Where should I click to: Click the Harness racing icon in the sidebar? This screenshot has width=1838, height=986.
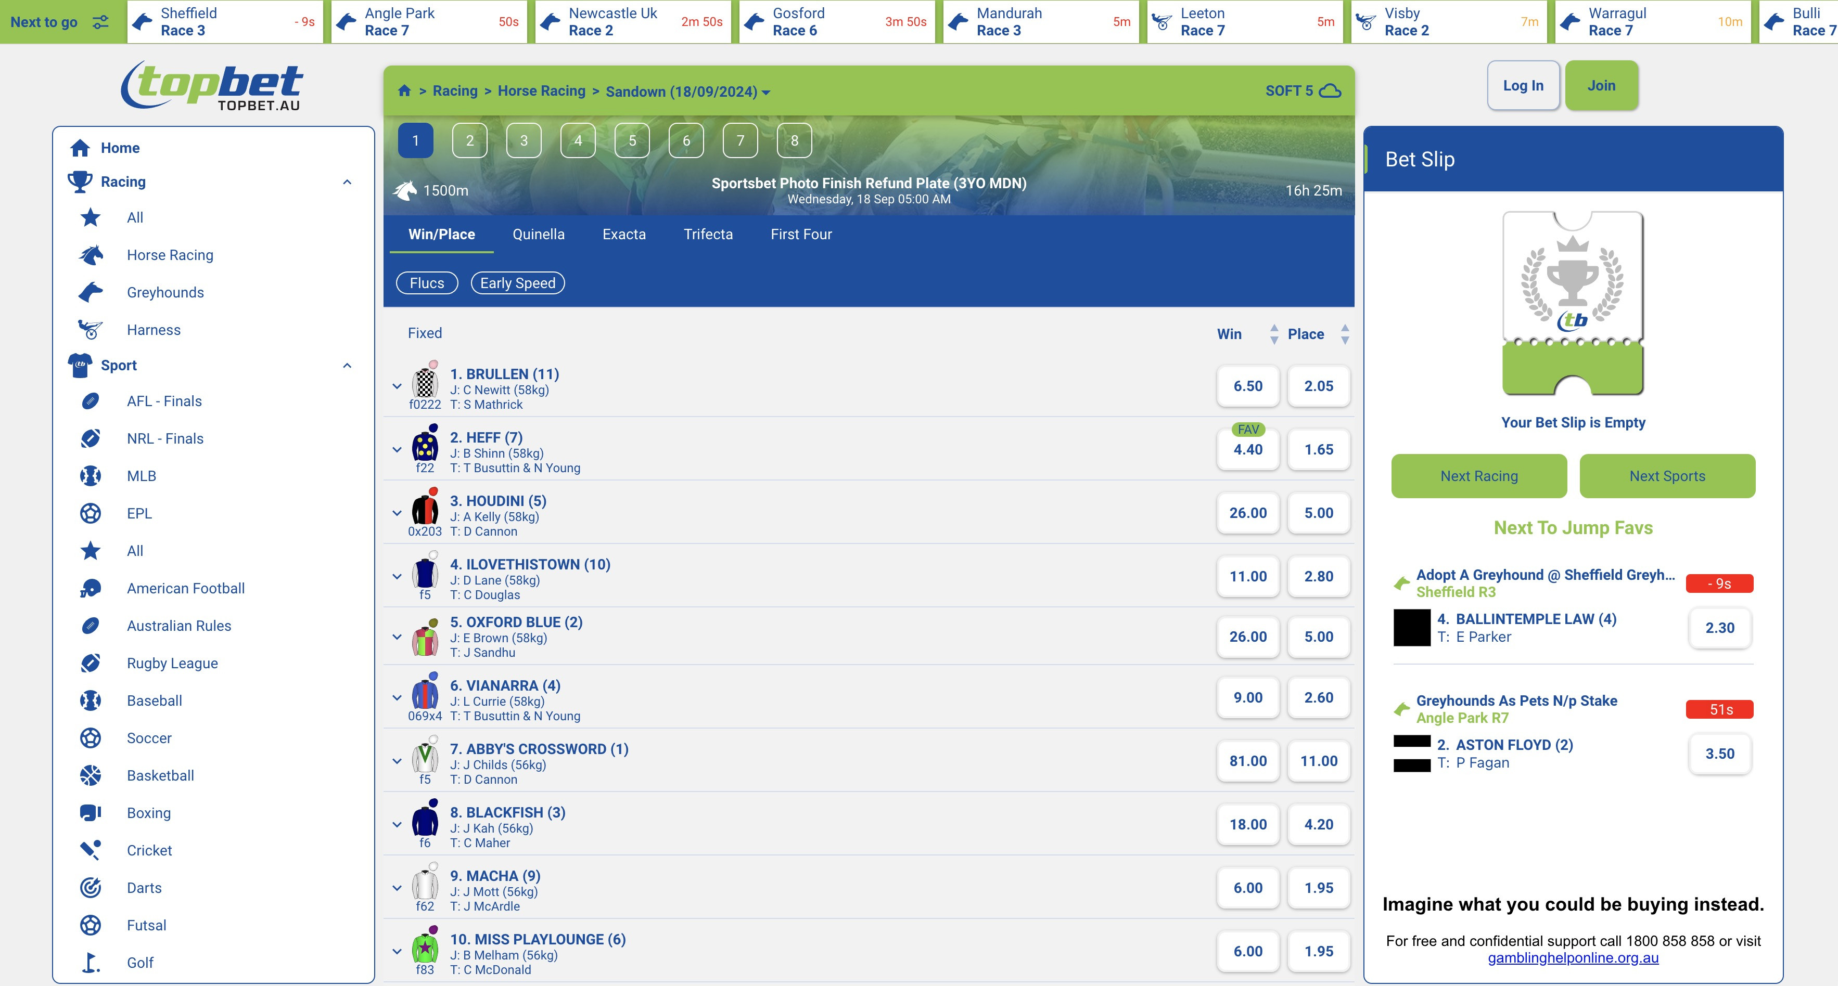[91, 329]
